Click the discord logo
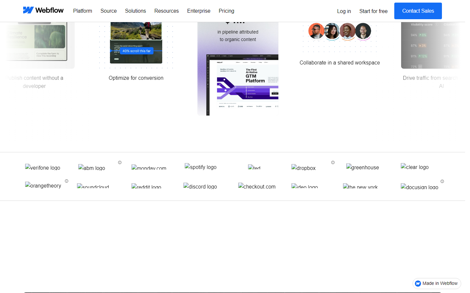 point(200,186)
